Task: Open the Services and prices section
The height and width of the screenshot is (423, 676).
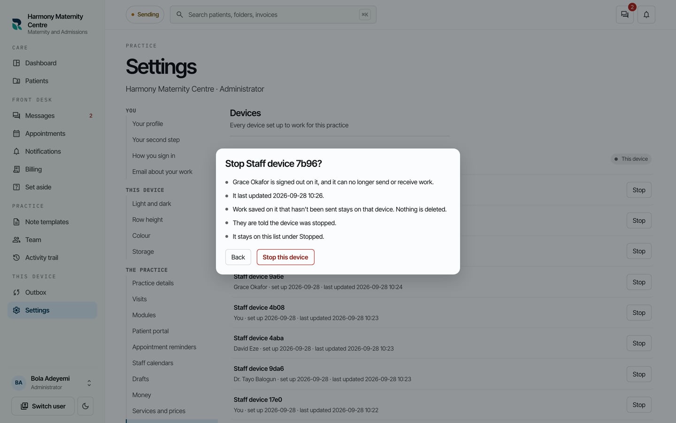Action: [x=159, y=411]
